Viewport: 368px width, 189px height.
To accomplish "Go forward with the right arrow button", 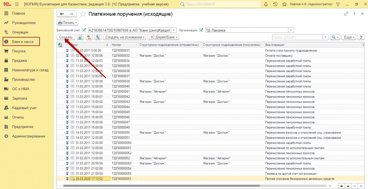I will click(72, 14).
